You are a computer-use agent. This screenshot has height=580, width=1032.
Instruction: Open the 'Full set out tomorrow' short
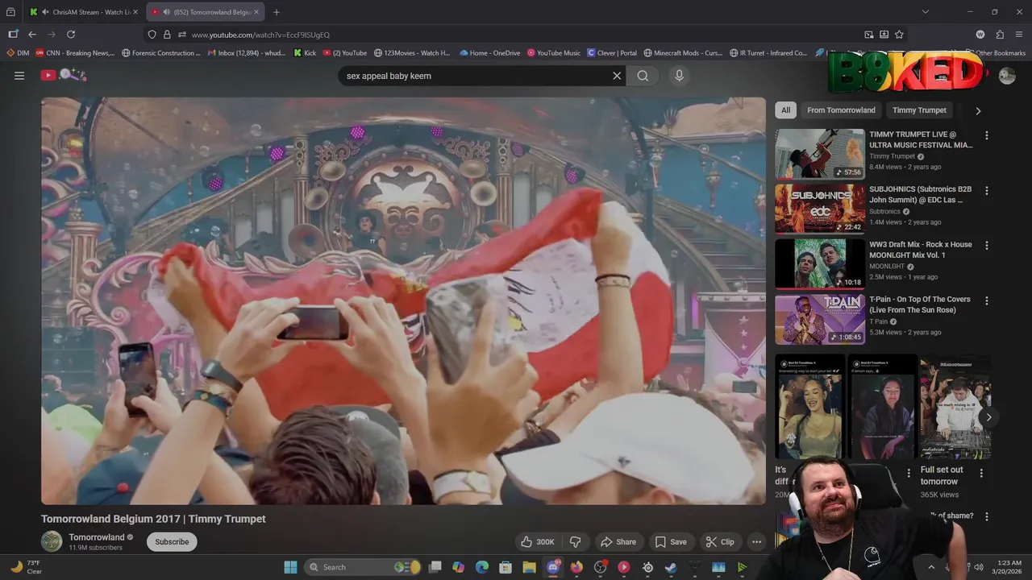tap(955, 407)
